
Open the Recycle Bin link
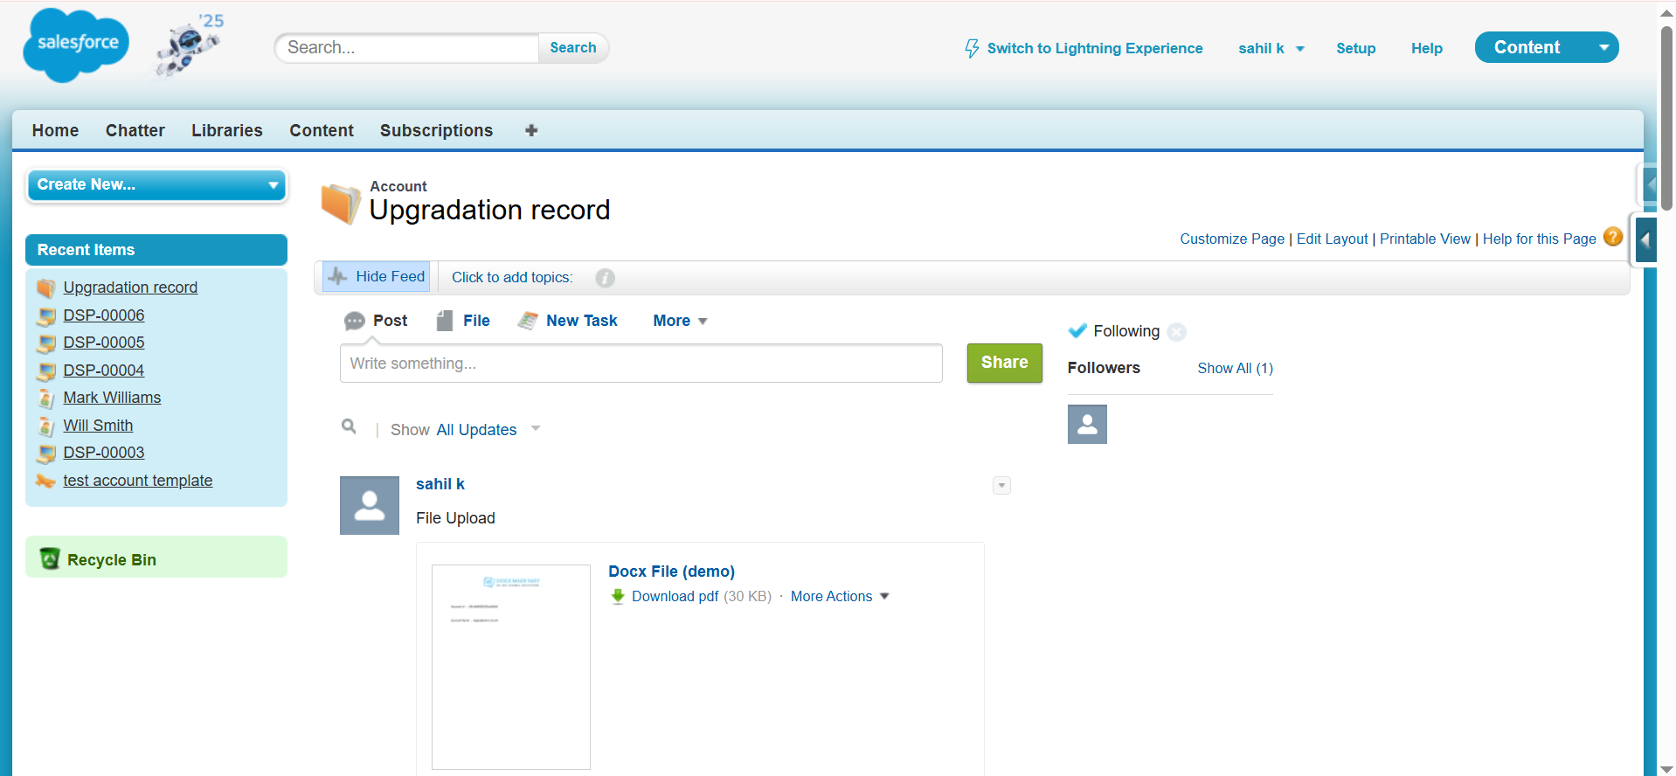tap(112, 560)
